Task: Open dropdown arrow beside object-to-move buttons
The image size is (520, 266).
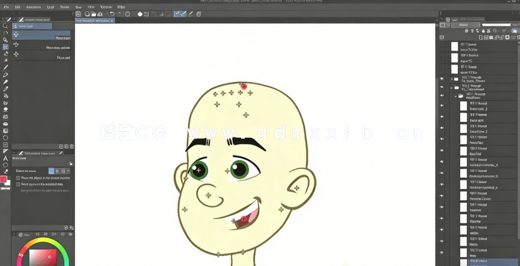Action: pos(68,171)
